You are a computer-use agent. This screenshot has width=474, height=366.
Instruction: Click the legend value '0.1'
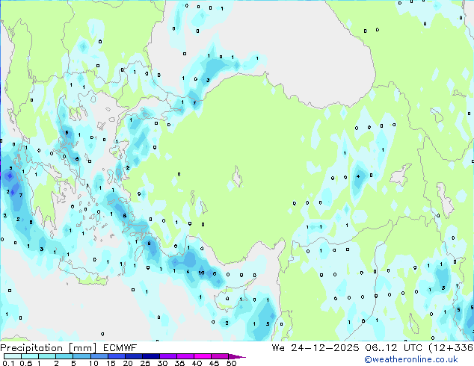point(8,363)
